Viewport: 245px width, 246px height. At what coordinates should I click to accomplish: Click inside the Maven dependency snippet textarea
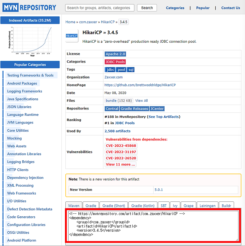(x=153, y=226)
